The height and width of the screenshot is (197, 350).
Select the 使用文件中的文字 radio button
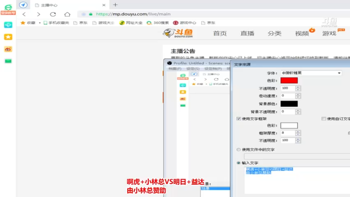tap(238, 149)
